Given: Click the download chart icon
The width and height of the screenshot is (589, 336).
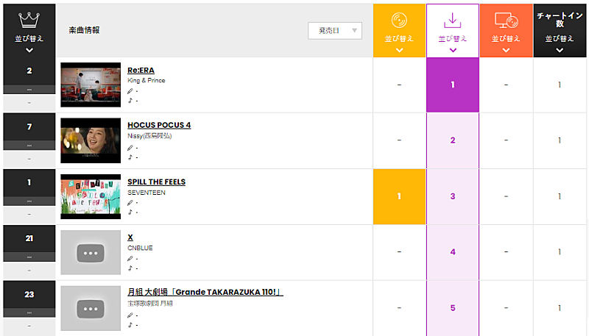Looking at the screenshot, I should coord(453,20).
